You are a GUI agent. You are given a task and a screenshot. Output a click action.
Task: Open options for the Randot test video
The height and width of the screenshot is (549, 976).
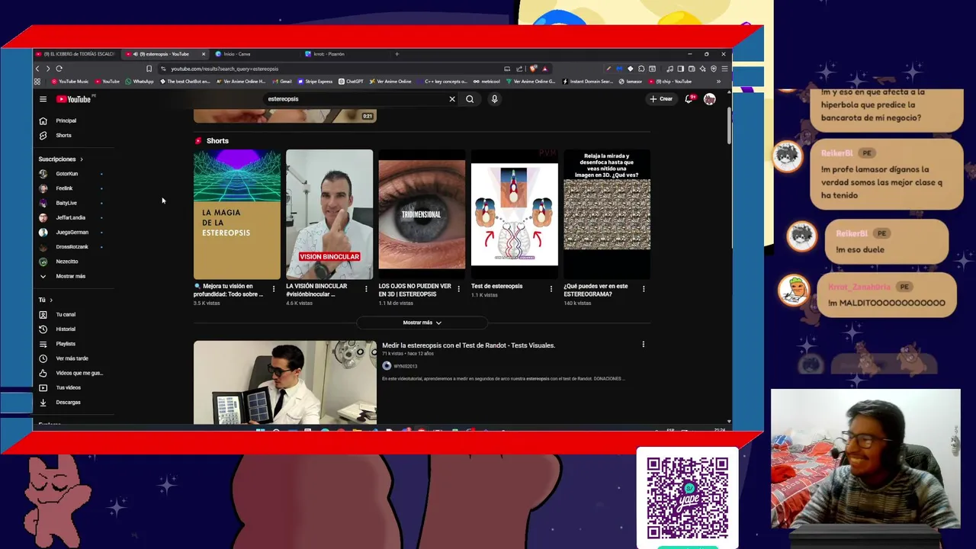pos(644,345)
